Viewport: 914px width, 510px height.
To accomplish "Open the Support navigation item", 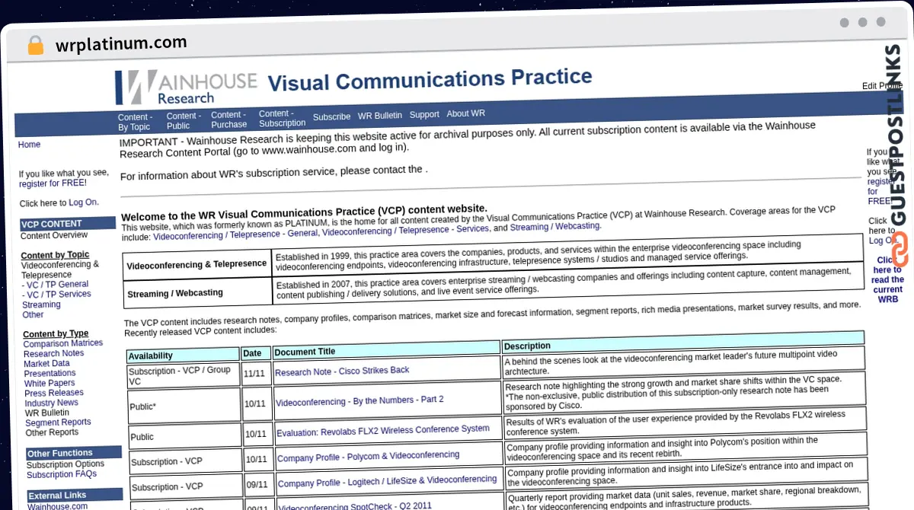I will tap(424, 114).
